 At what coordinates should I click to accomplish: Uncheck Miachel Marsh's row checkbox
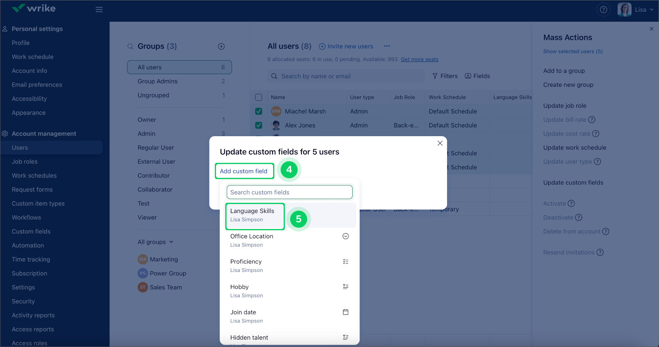tap(259, 111)
